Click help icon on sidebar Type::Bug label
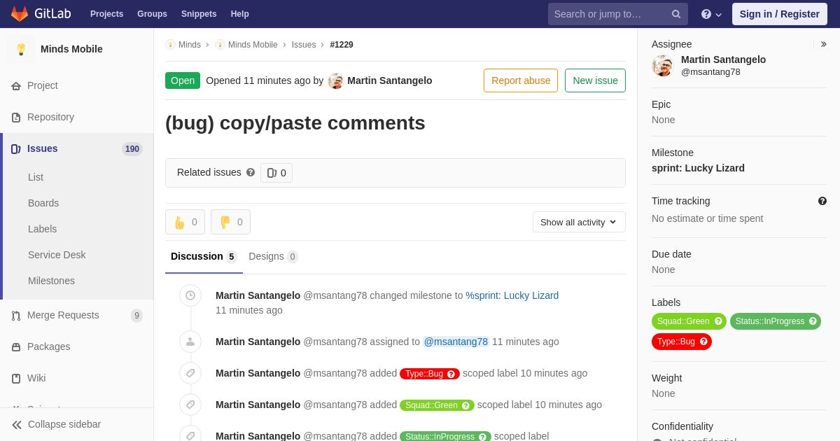840x441 pixels. click(703, 342)
